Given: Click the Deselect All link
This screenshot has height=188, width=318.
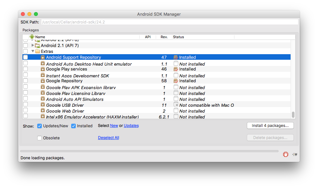Looking at the screenshot, I should click(x=108, y=138).
